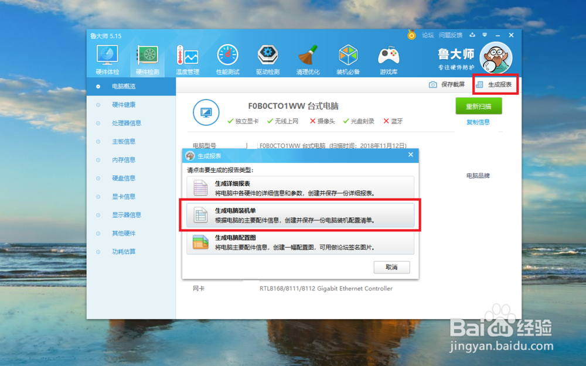Screen dimensions: 586x366
Task: Click the 蓝牙 feature status
Action: pos(393,121)
